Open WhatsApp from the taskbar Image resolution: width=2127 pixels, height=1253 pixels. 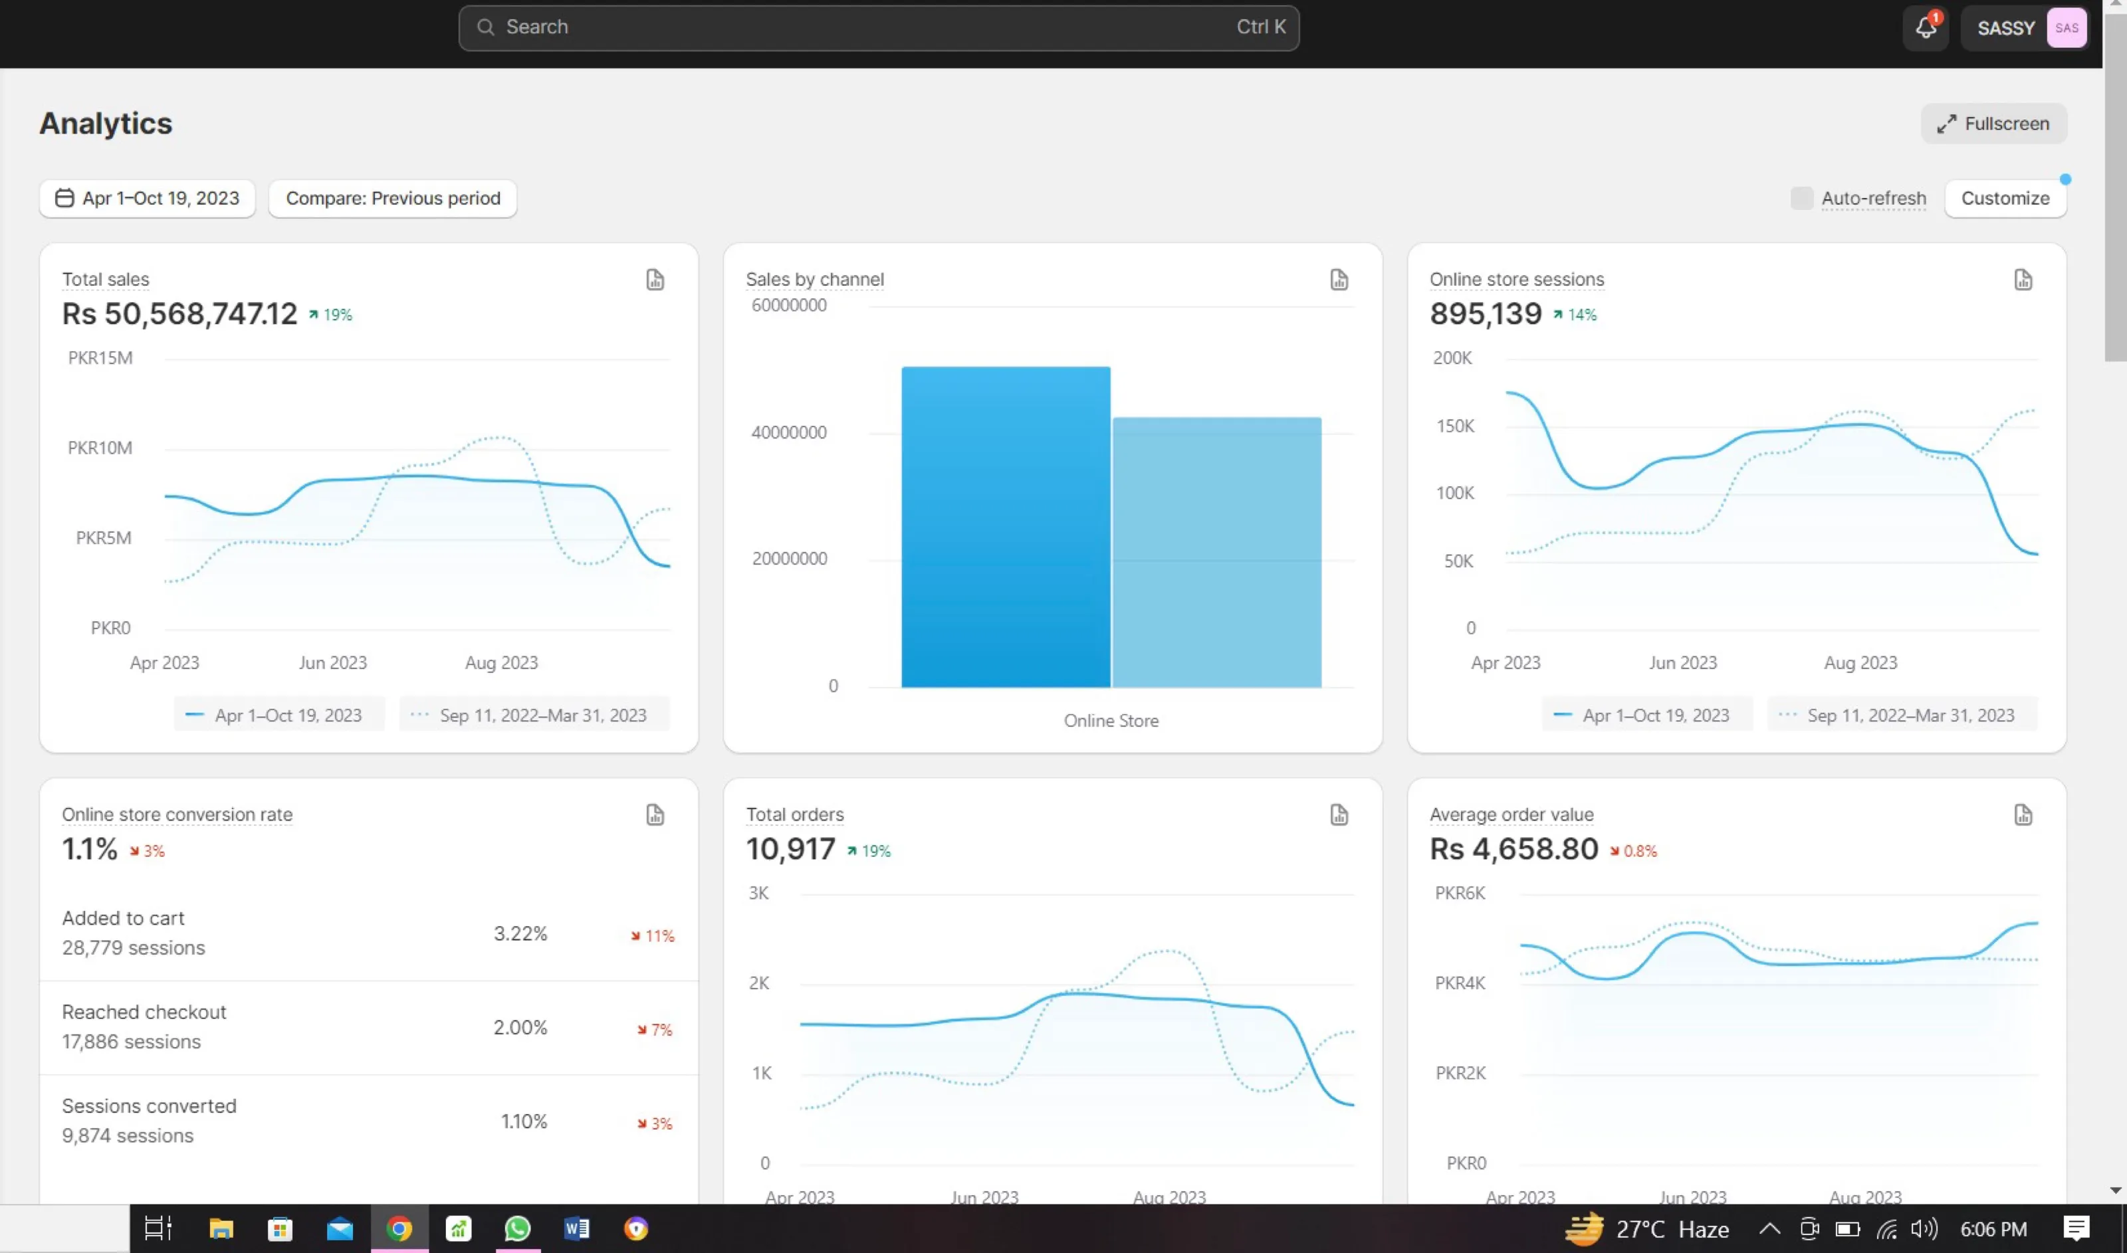click(517, 1228)
